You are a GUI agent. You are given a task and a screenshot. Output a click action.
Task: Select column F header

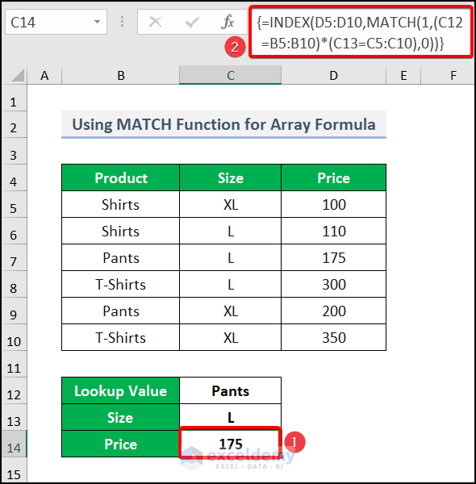point(447,75)
